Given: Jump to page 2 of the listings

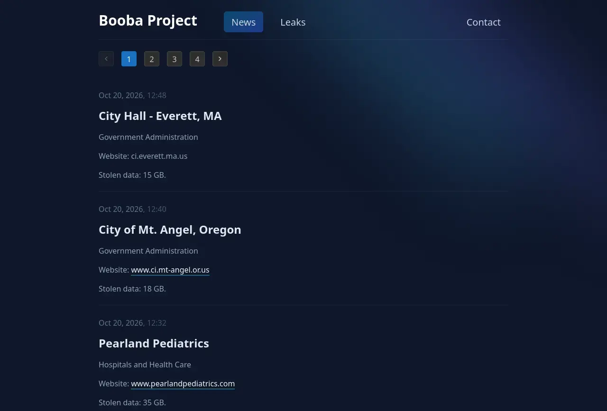Looking at the screenshot, I should pyautogui.click(x=152, y=59).
